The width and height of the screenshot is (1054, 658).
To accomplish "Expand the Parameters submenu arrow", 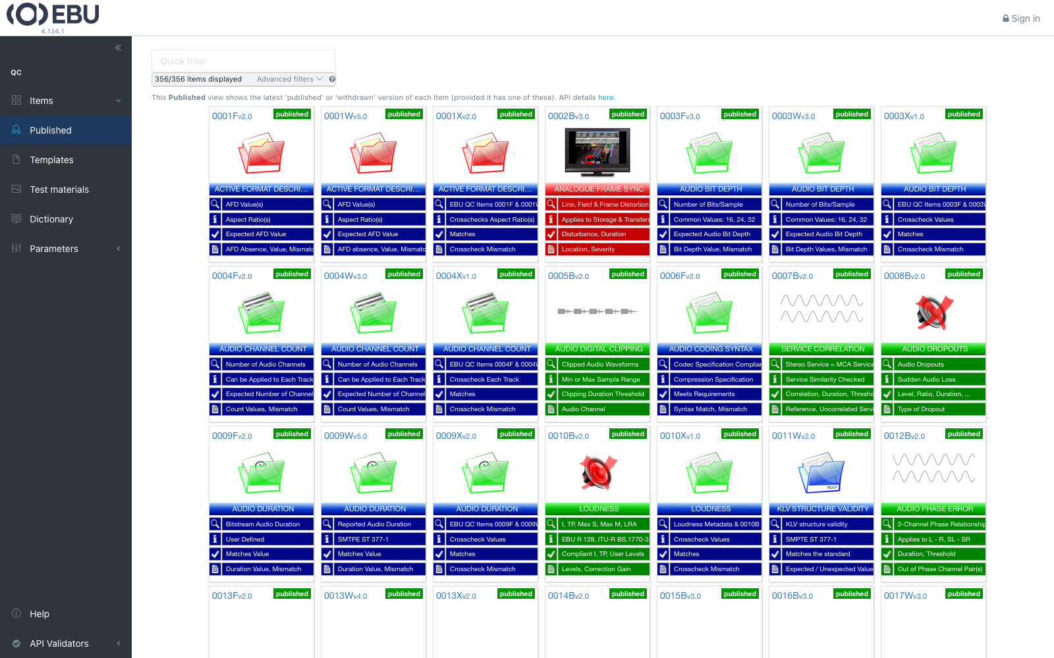I will (119, 249).
